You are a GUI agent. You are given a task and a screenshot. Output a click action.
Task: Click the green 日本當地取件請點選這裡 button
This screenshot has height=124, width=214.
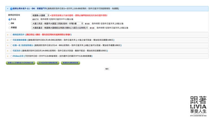click(48, 63)
